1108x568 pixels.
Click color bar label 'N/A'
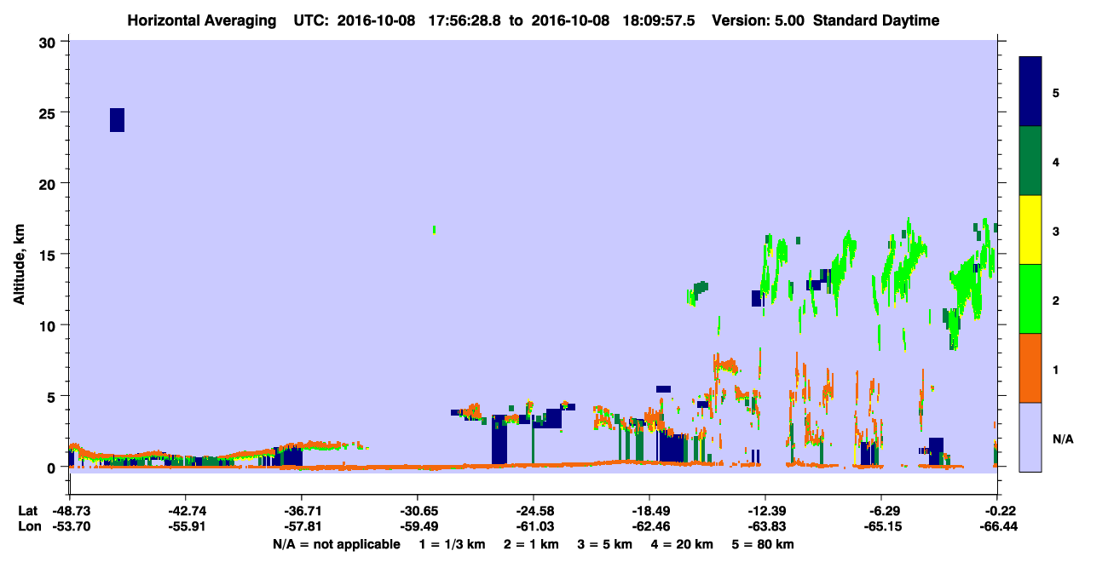tap(1063, 439)
